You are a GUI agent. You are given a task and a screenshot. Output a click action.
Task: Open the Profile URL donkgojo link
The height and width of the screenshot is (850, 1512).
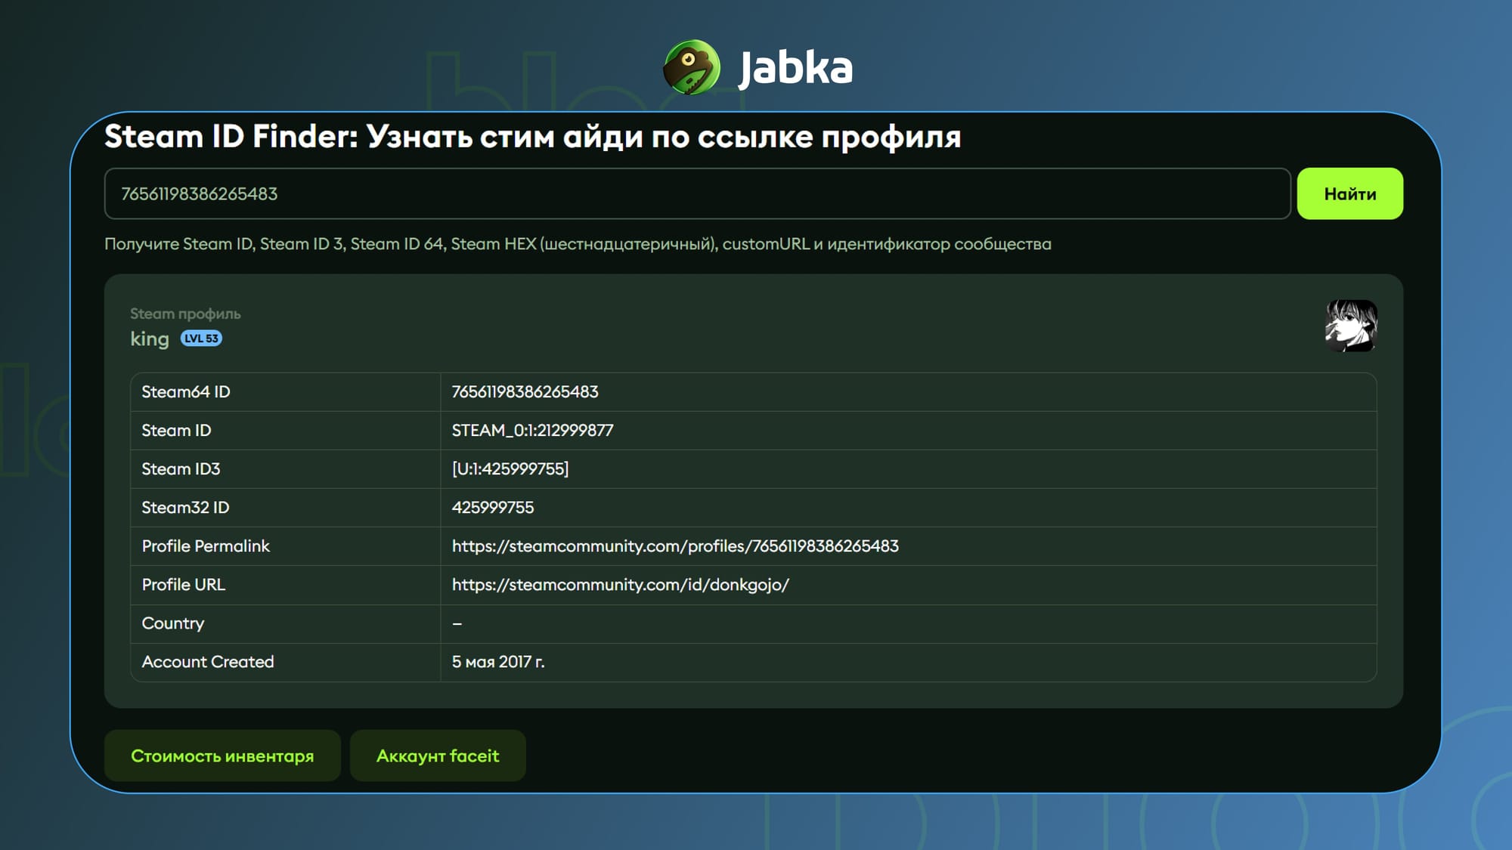coord(619,585)
